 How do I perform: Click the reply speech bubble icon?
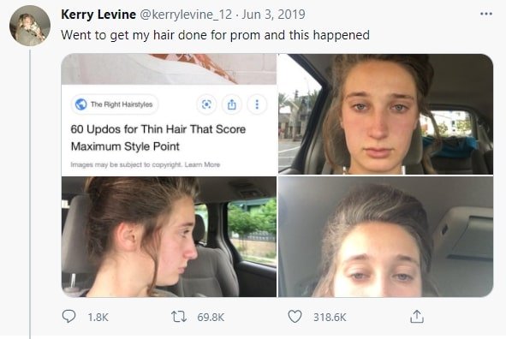pos(68,317)
